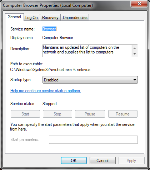Open Help me configure service startup options link
Viewport: 150px width, 170px height.
pos(46,91)
